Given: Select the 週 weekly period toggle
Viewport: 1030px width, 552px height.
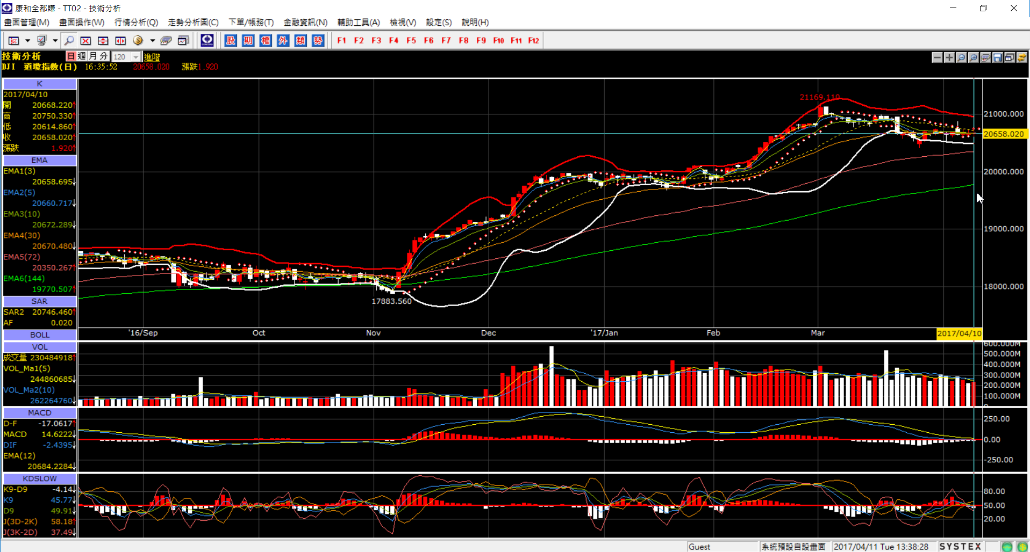Looking at the screenshot, I should [x=82, y=56].
